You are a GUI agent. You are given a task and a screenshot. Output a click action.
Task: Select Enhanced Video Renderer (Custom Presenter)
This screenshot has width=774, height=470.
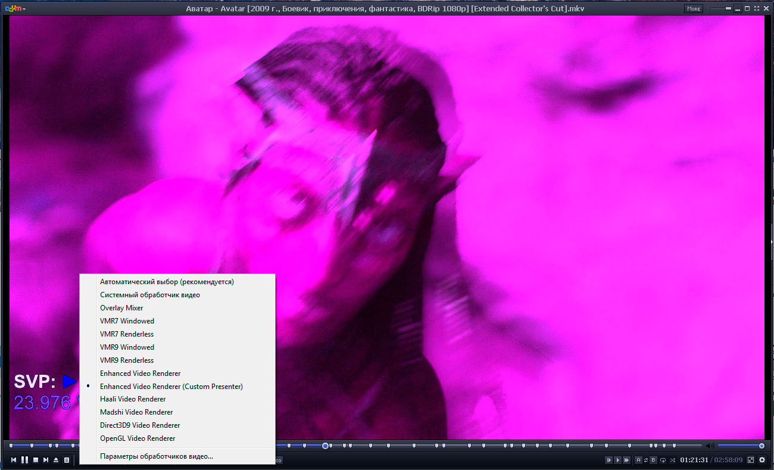click(177, 387)
